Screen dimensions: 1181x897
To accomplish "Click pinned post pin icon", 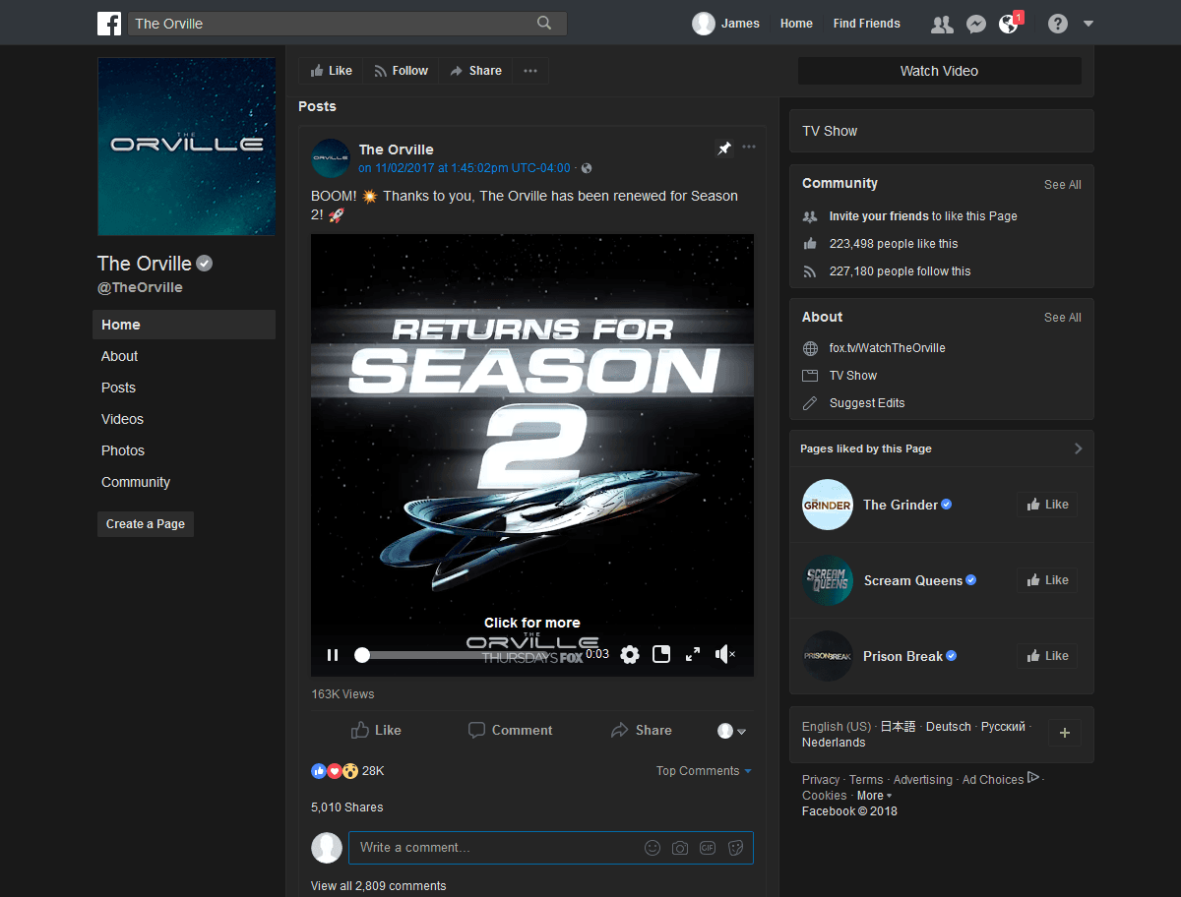I will click(724, 148).
